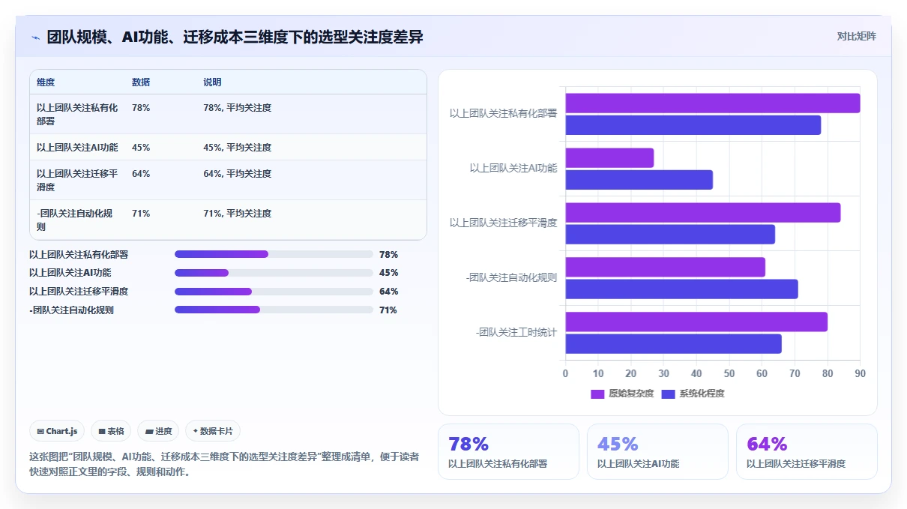Open the 78% 以上团队关注私有化部署 data card

[x=508, y=451]
